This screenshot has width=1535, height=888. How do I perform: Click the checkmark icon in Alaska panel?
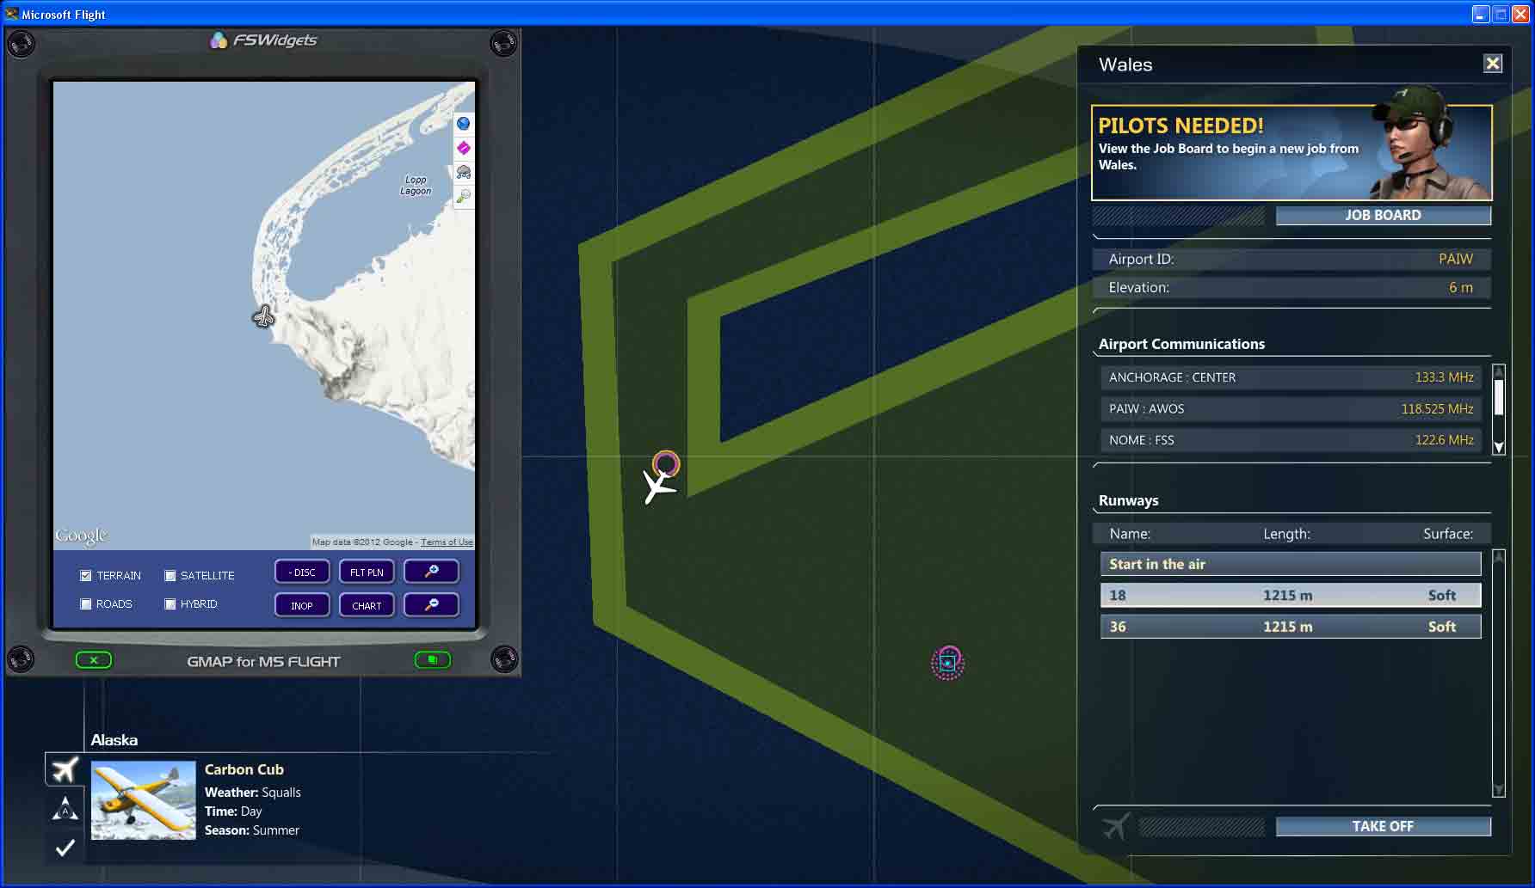(x=65, y=848)
